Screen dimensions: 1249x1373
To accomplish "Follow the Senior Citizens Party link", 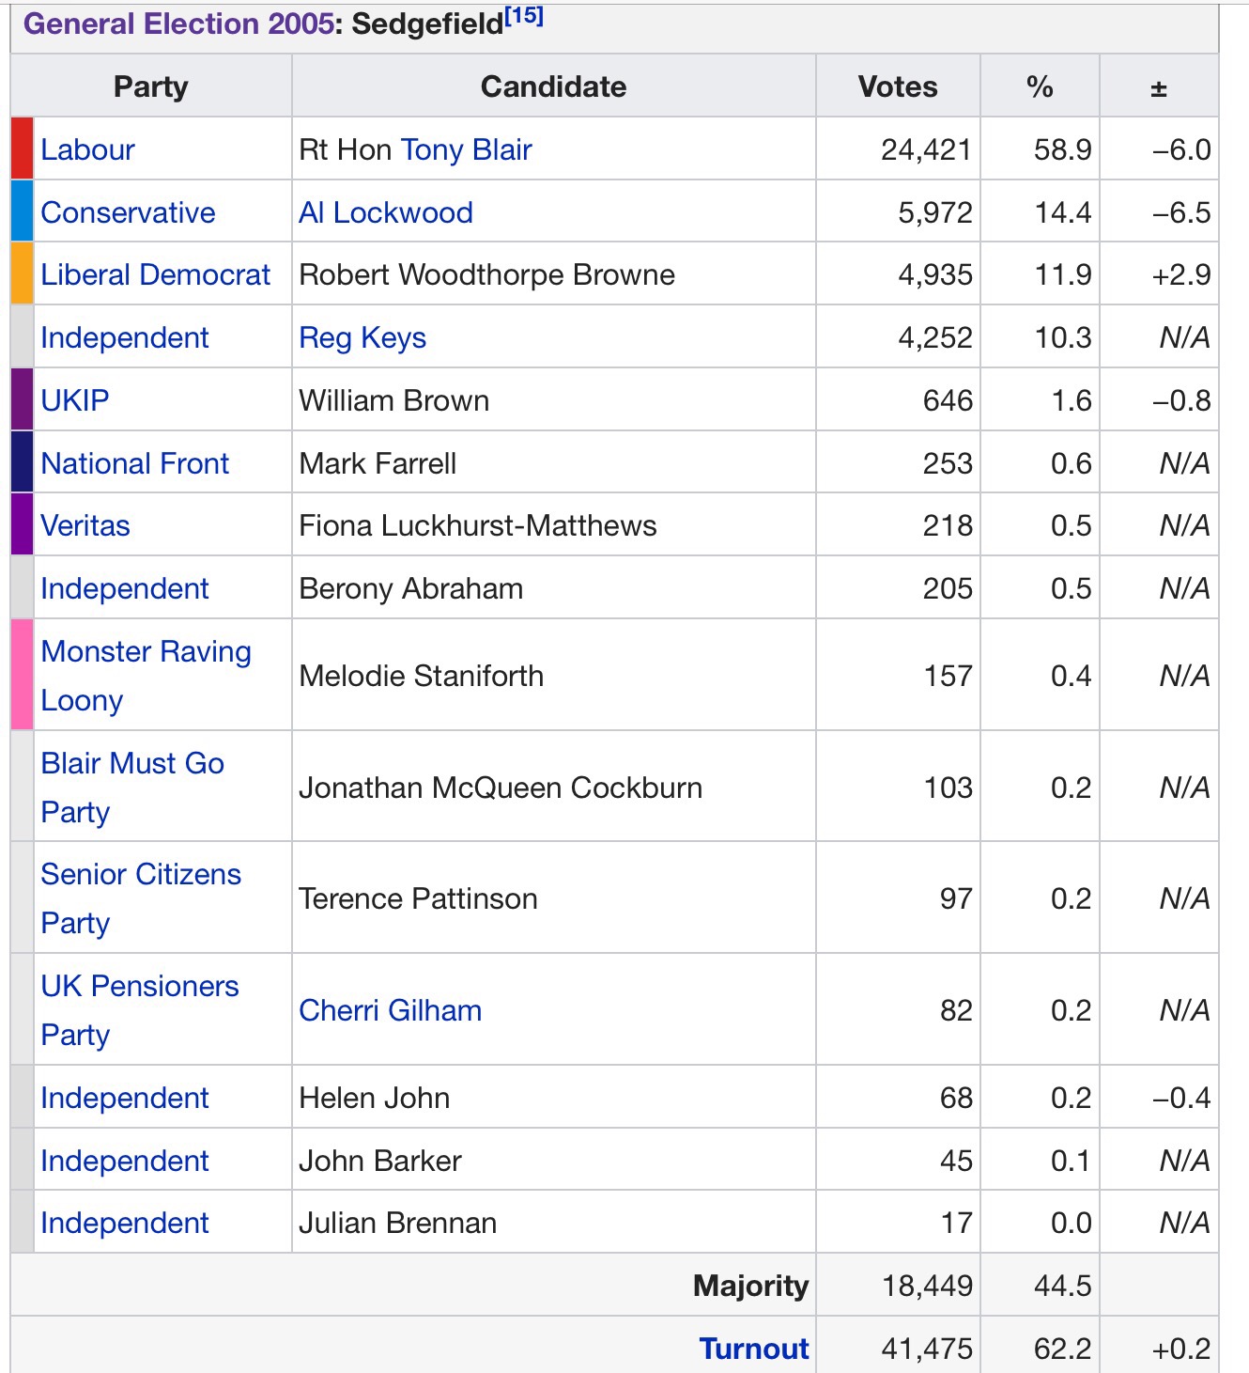I will (141, 874).
